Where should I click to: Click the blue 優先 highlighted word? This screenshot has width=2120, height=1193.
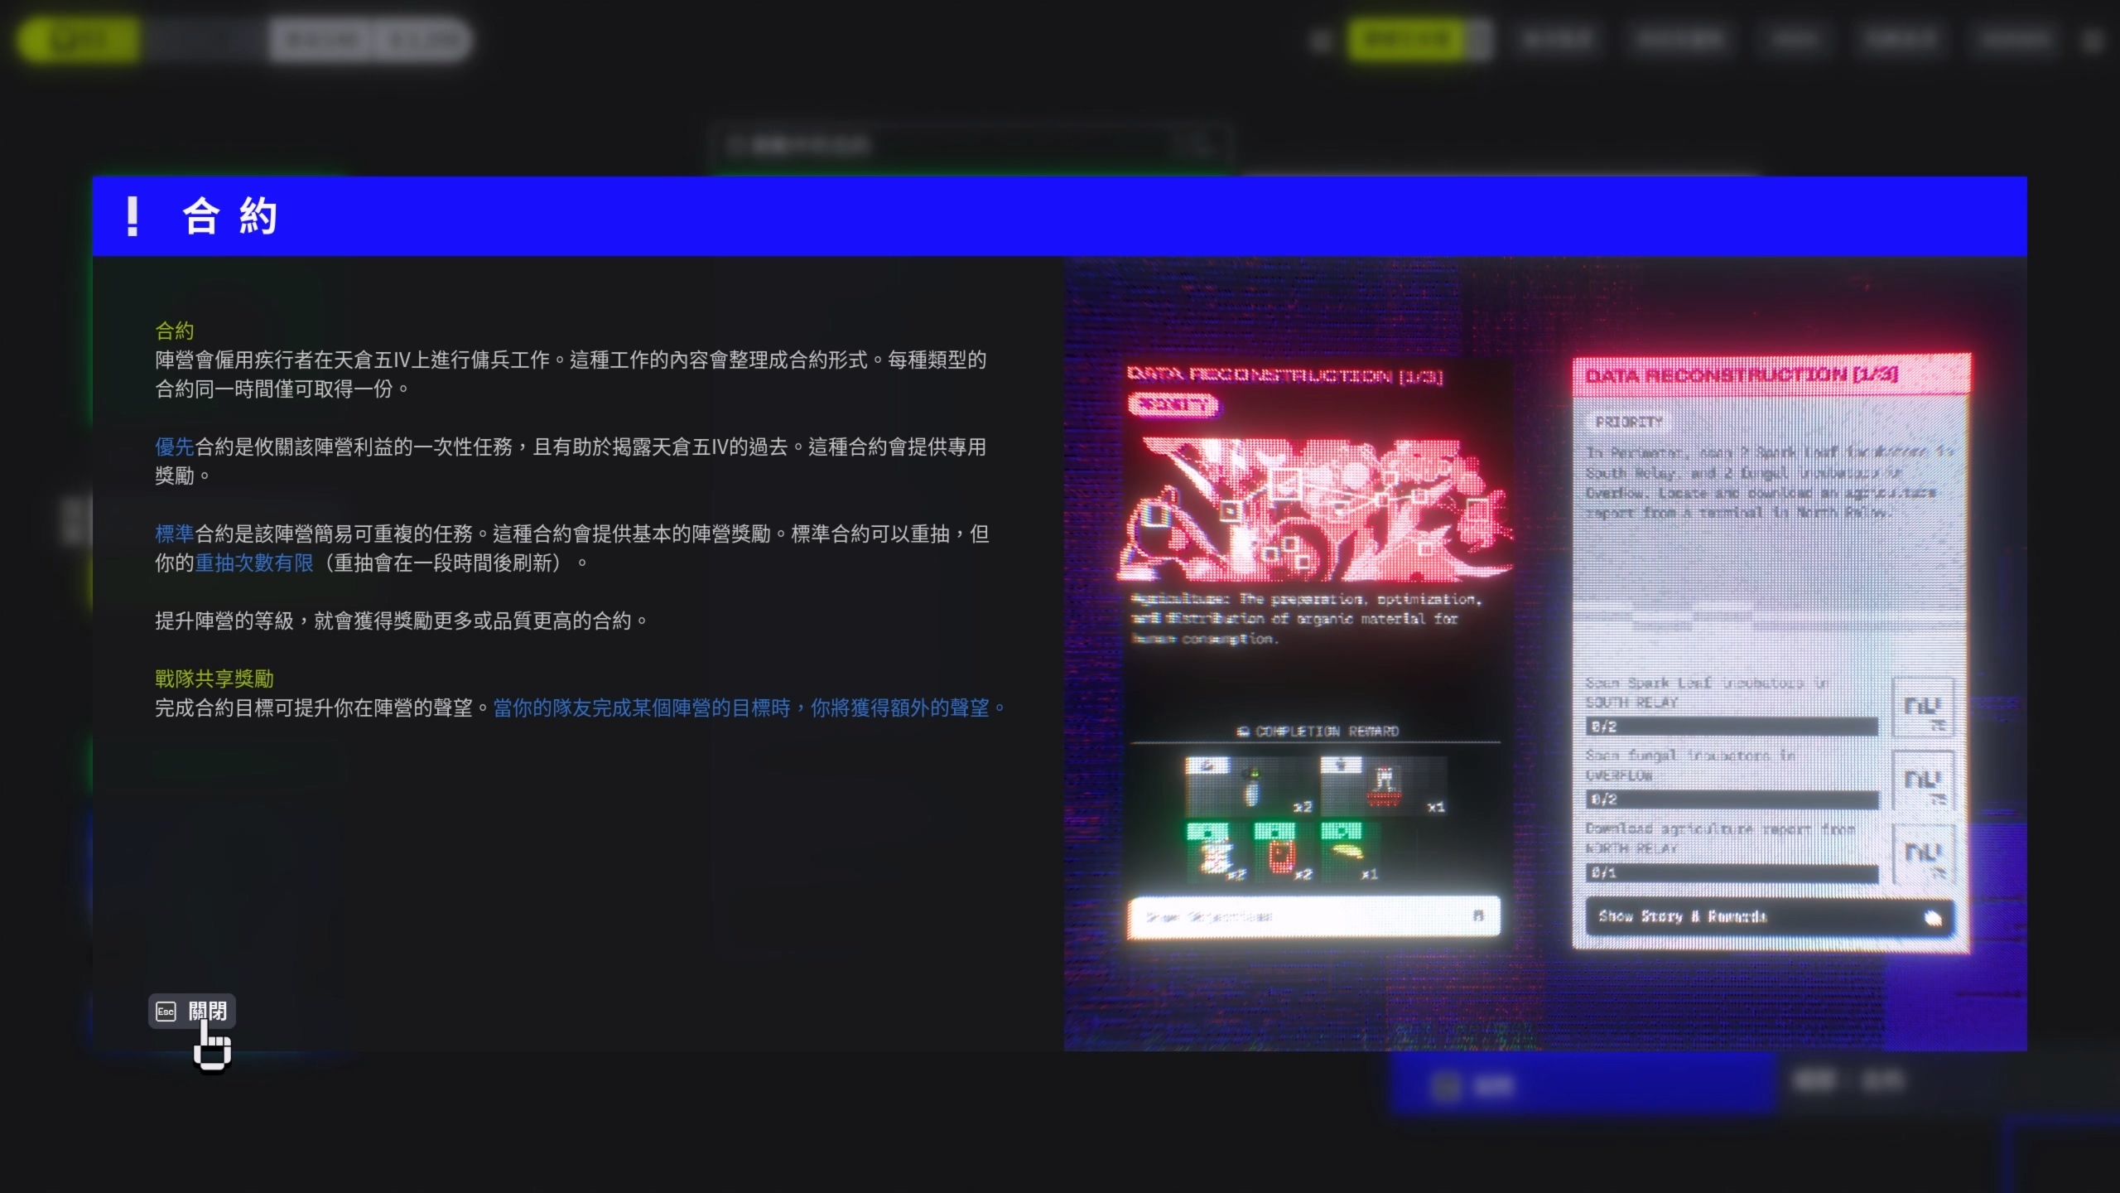tap(174, 447)
